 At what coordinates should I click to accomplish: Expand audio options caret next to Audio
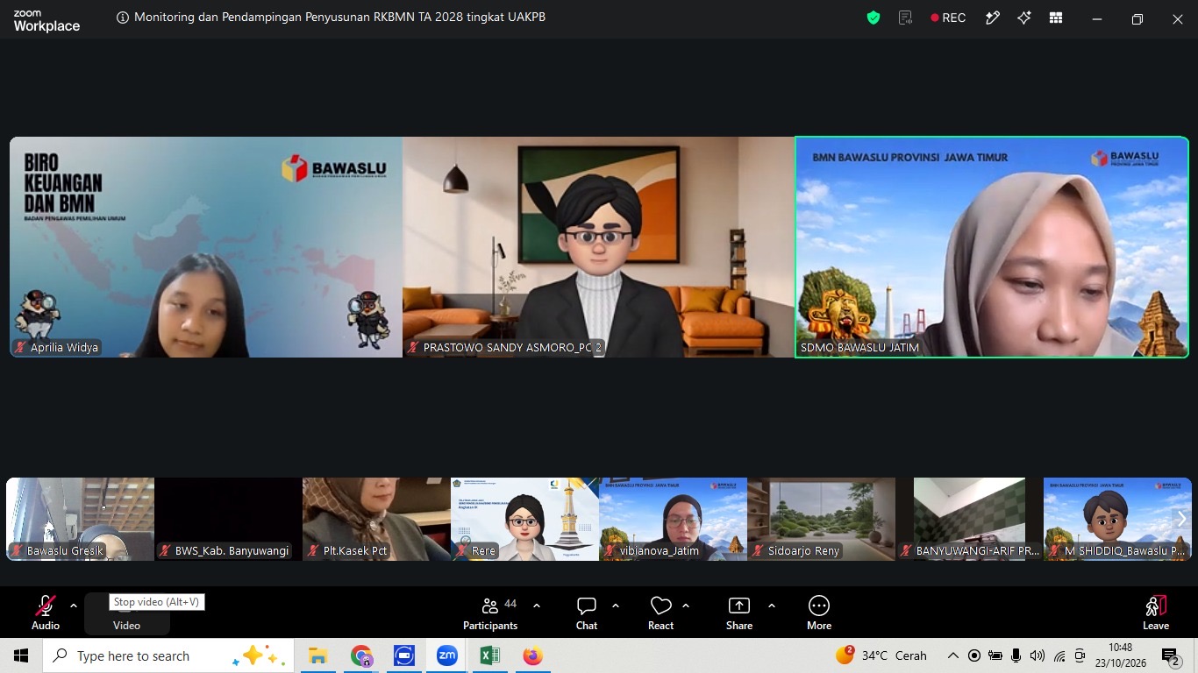click(74, 606)
